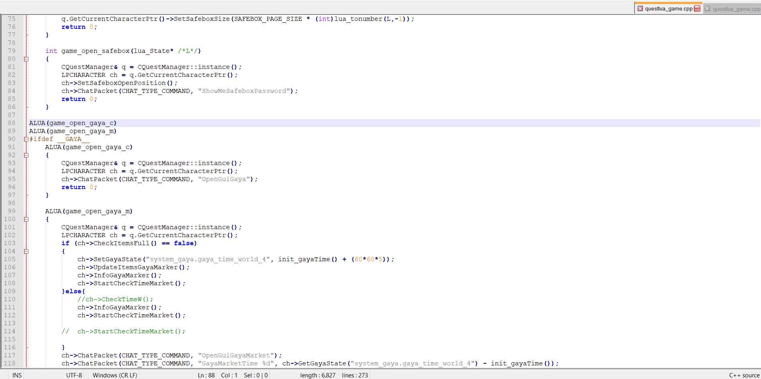The width and height of the screenshot is (761, 379).
Task: Click 'lines : 273' in status bar
Action: tap(355, 375)
